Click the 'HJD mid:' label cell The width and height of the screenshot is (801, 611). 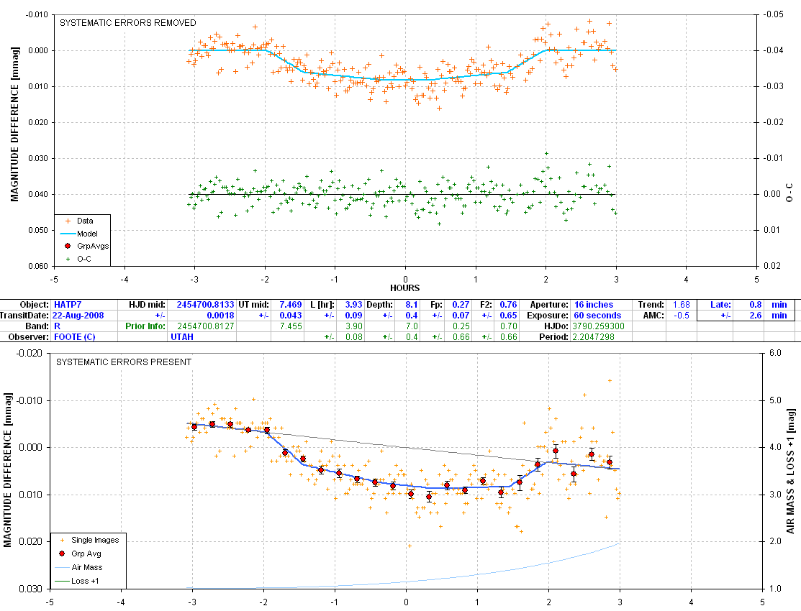point(147,305)
